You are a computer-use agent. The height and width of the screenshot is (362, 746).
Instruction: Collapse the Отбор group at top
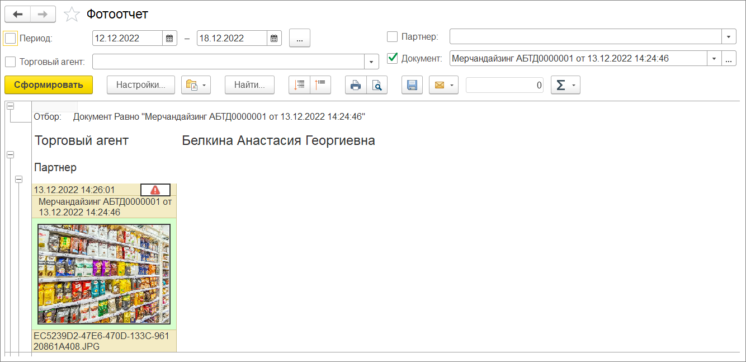pos(11,106)
